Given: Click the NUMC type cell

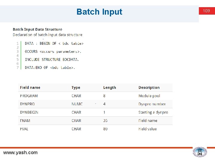Looking at the screenshot, I should pos(77,104).
